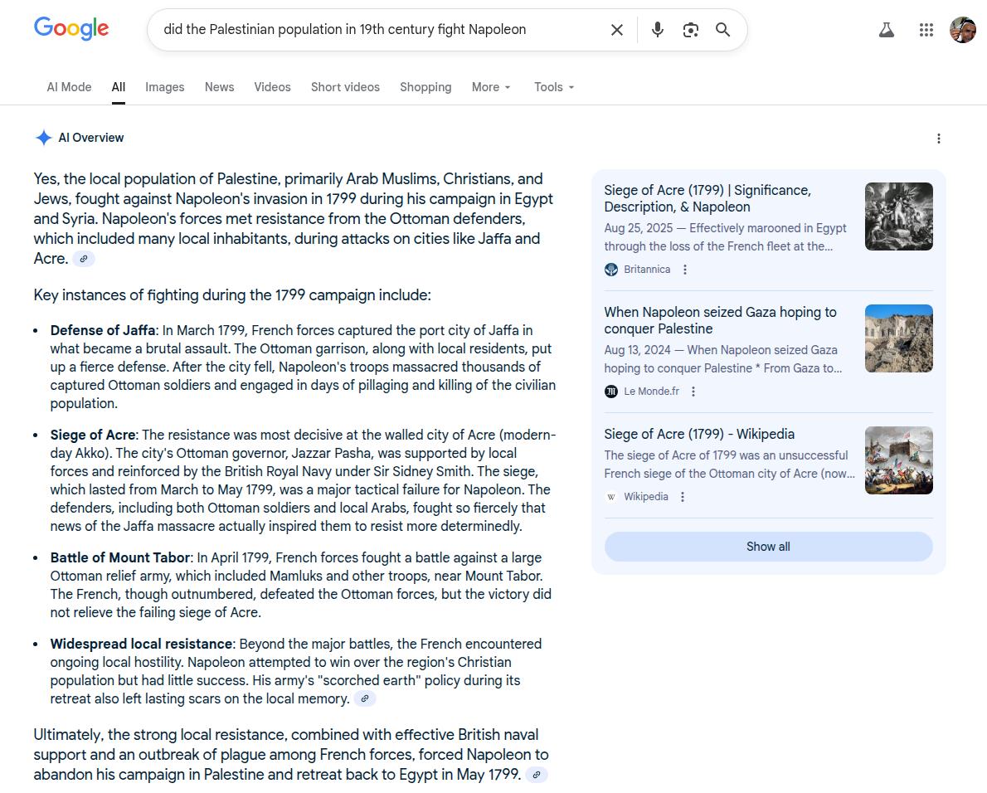The width and height of the screenshot is (987, 793).
Task: Open more options for Britannica result
Action: (684, 270)
